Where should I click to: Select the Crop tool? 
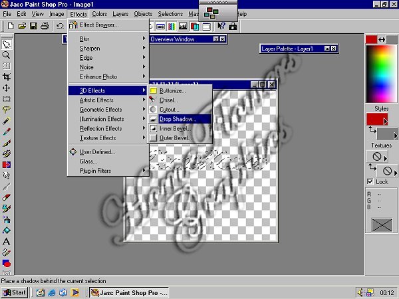pos(7,77)
